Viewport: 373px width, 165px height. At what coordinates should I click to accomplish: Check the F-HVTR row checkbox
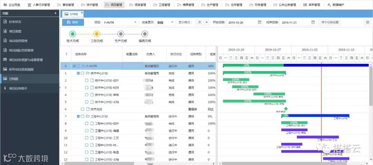[x=78, y=66]
